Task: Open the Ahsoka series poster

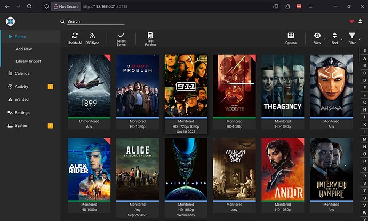Action: pos(331,86)
